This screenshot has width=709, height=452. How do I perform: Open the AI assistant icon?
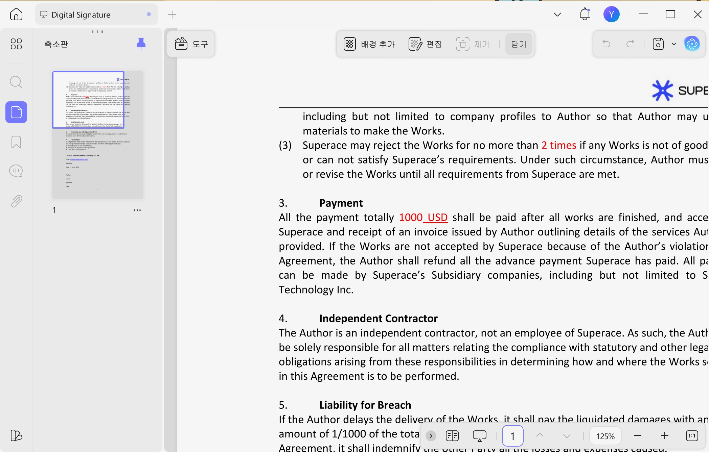pos(692,44)
